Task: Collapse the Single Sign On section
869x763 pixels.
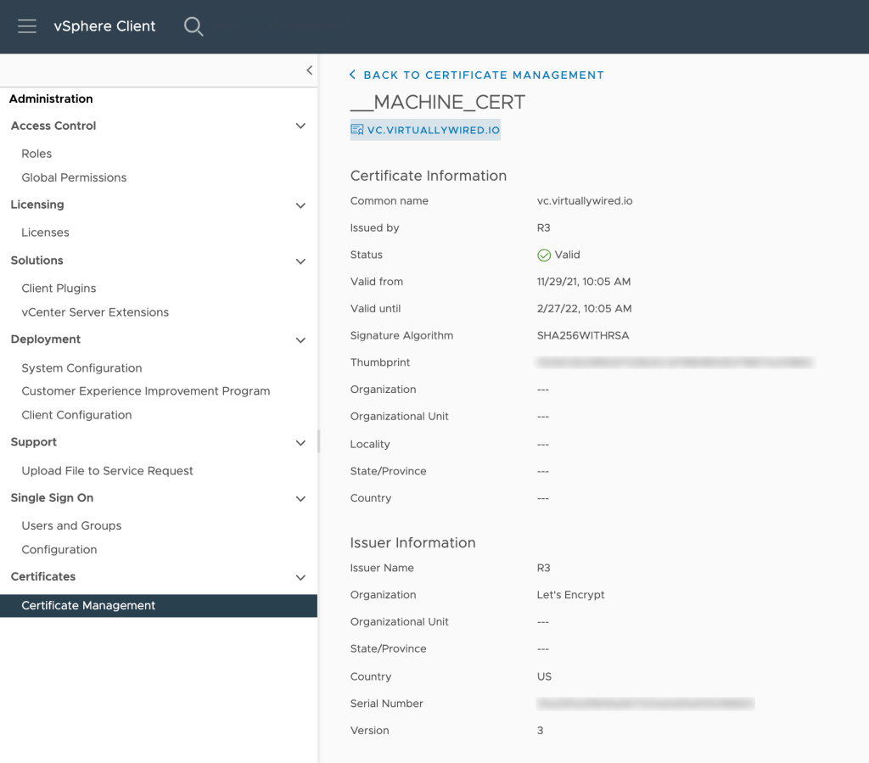Action: point(300,499)
